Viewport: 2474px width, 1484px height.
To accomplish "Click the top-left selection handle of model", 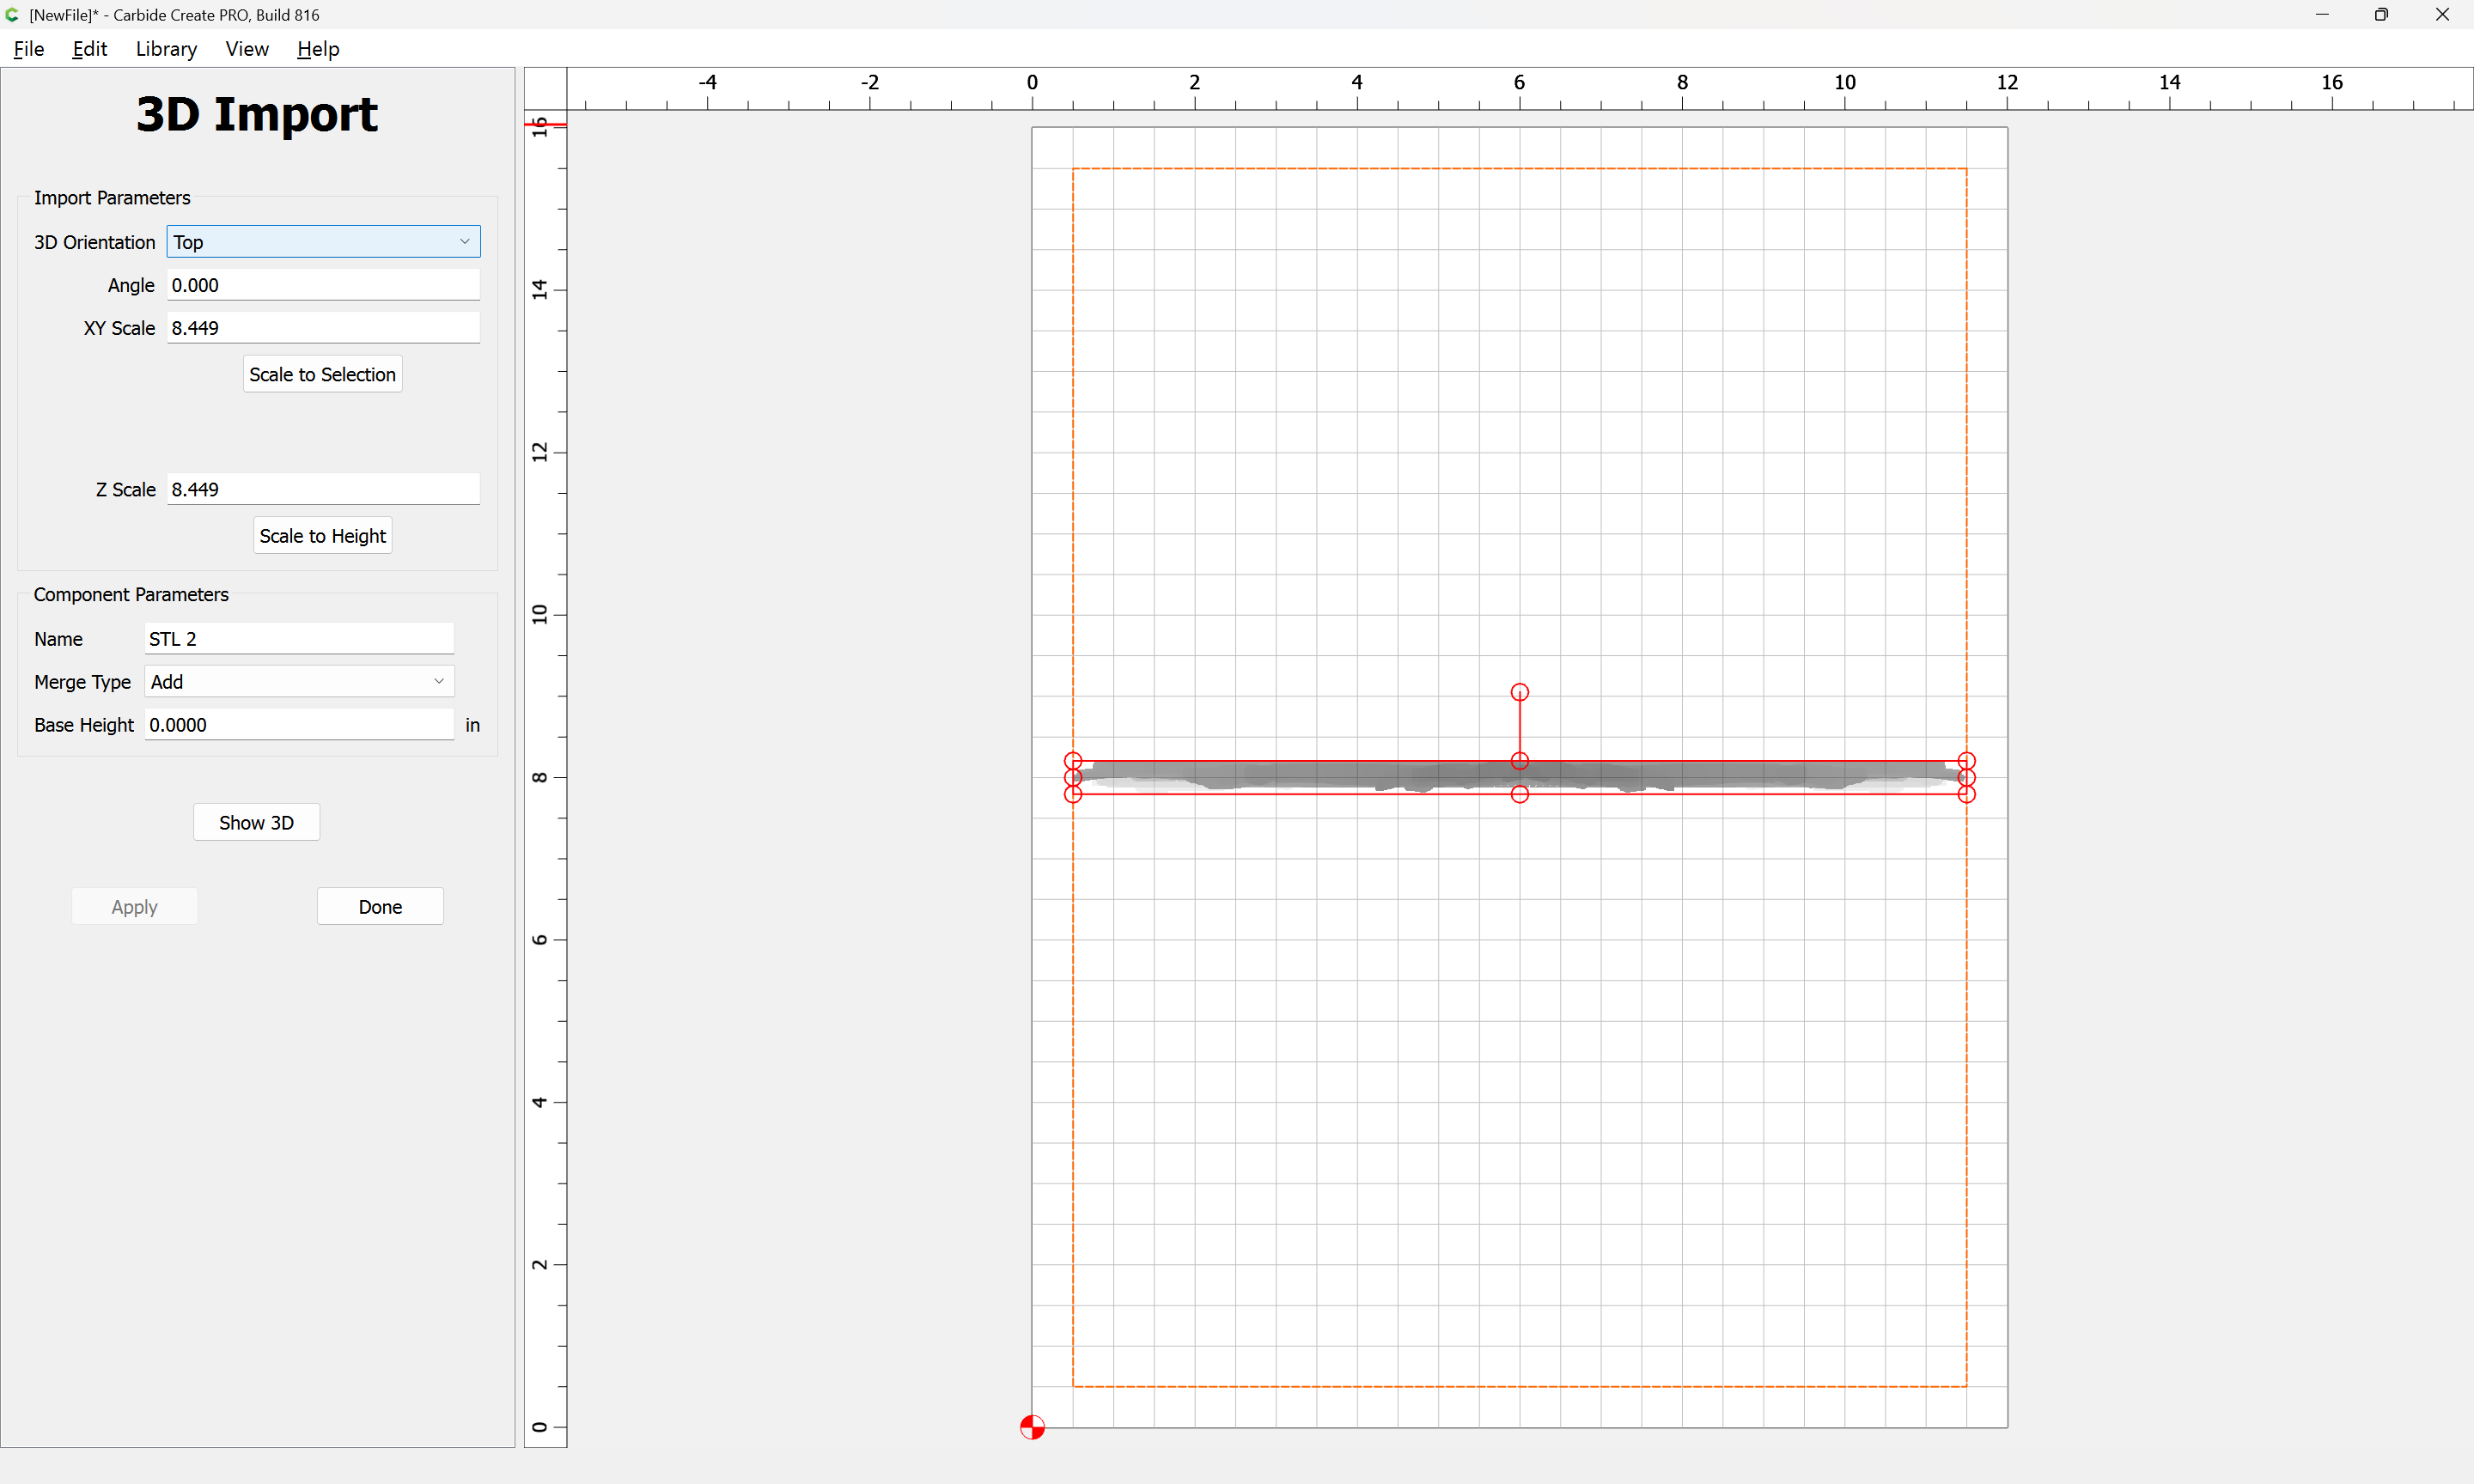I will tap(1073, 761).
